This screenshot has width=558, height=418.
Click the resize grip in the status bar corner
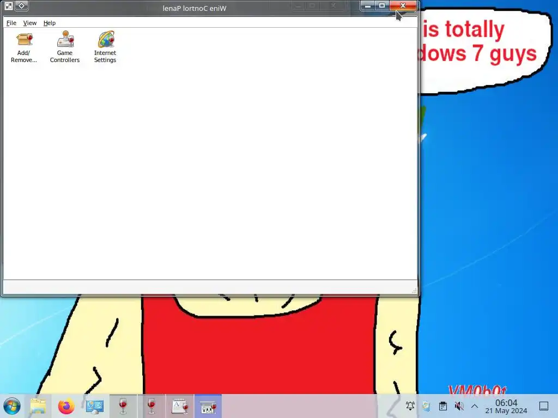point(414,291)
